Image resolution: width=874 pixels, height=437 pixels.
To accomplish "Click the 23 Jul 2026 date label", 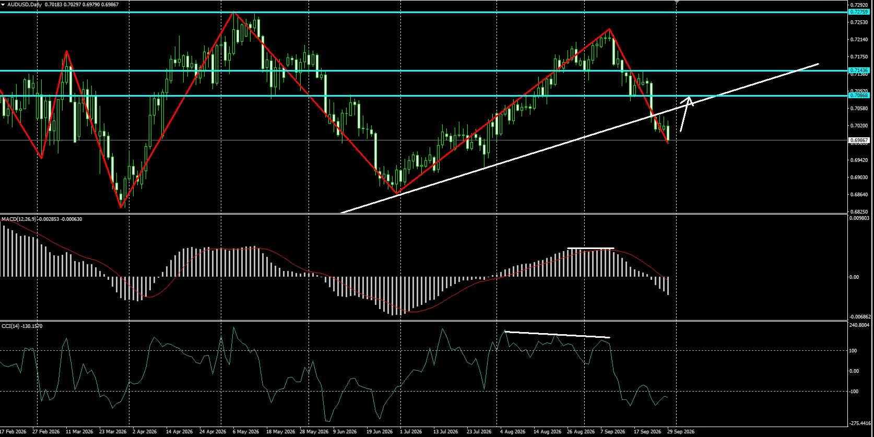I will coord(479,432).
